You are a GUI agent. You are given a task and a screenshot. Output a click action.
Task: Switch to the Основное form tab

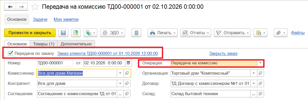[17, 44]
